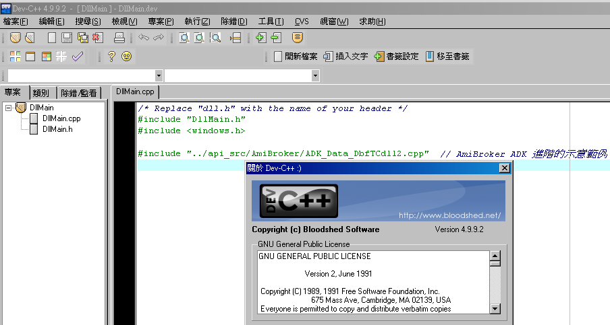
Task: Click the Open Project or File icon
Action: [30, 38]
